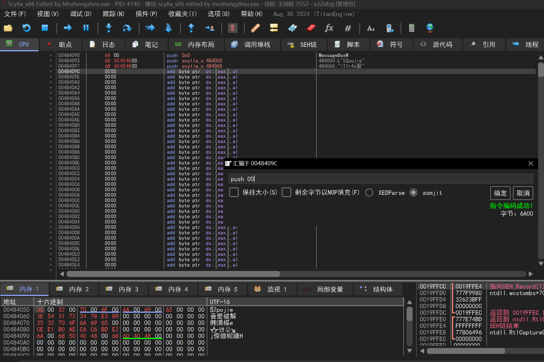Open the 选项(O) menu

219,14
